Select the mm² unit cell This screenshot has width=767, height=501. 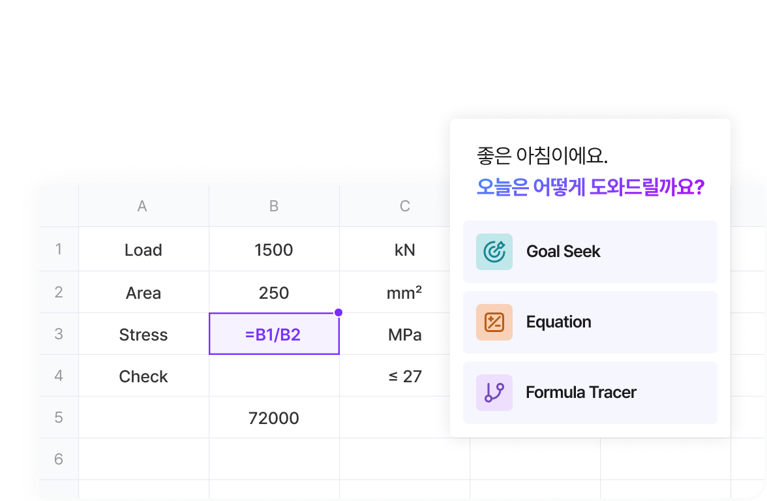(404, 293)
